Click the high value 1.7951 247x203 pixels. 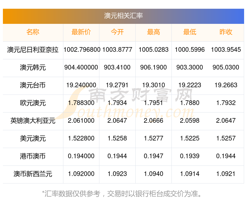153,103
